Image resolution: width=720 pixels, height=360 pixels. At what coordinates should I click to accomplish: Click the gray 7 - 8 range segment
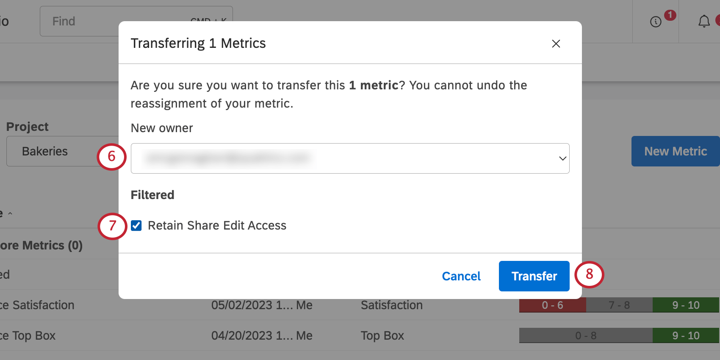619,305
